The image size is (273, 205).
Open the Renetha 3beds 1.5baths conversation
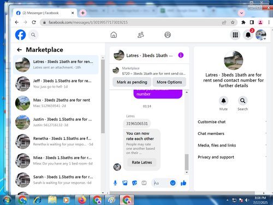[x=56, y=142]
